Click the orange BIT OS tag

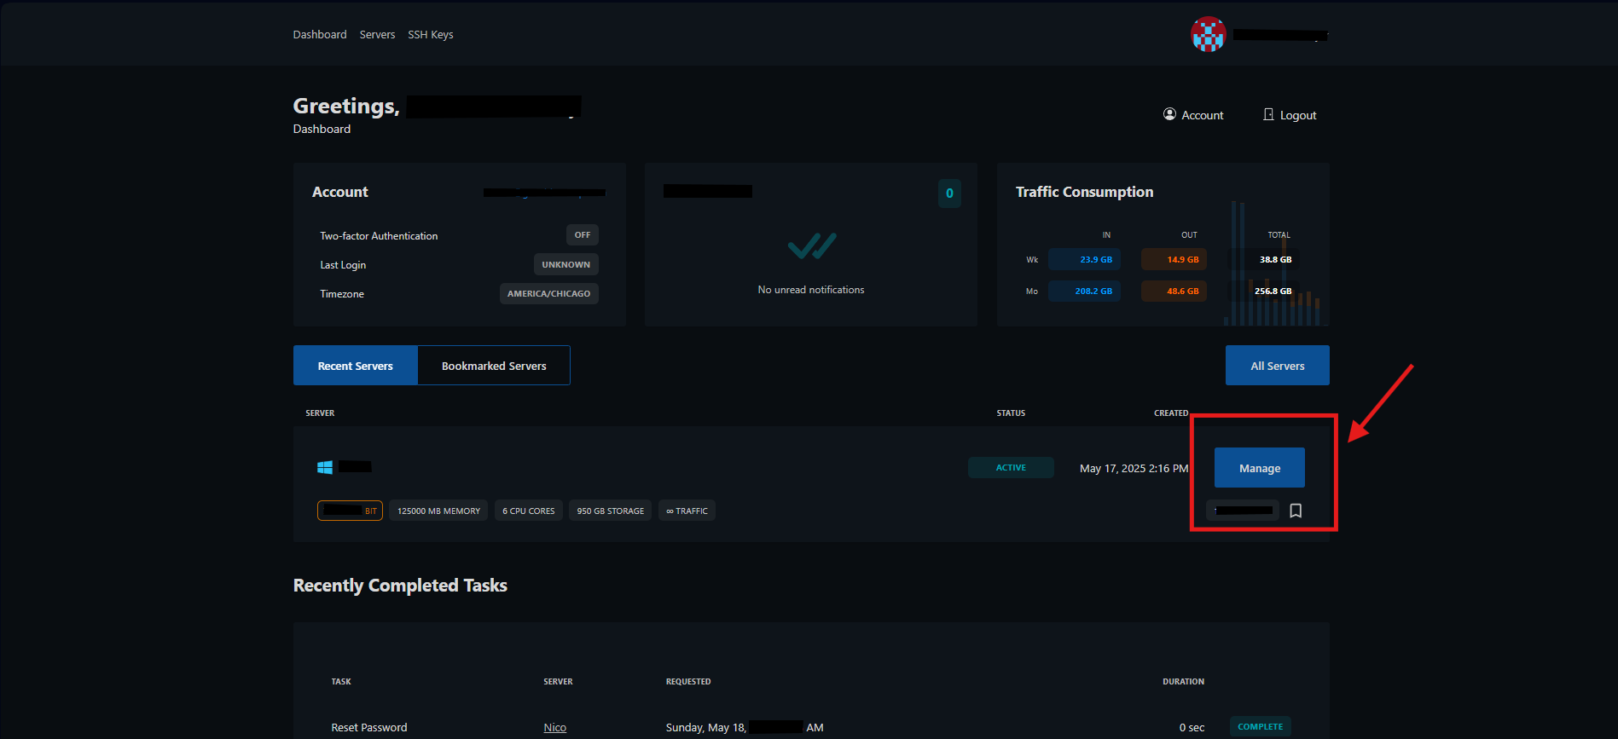(x=350, y=511)
